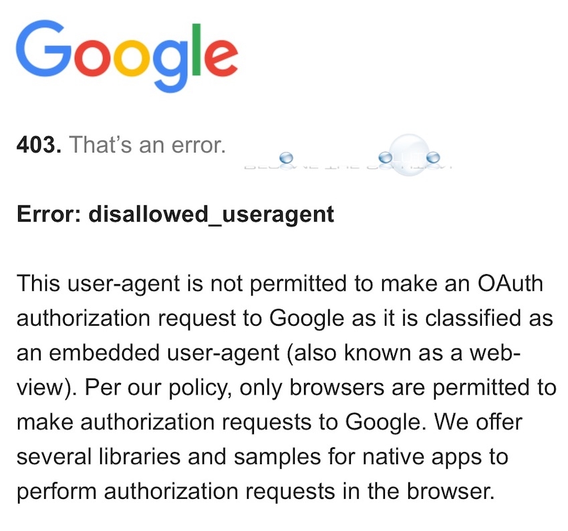Click the faint watermark text line
568x531 pixels.
tap(347, 167)
